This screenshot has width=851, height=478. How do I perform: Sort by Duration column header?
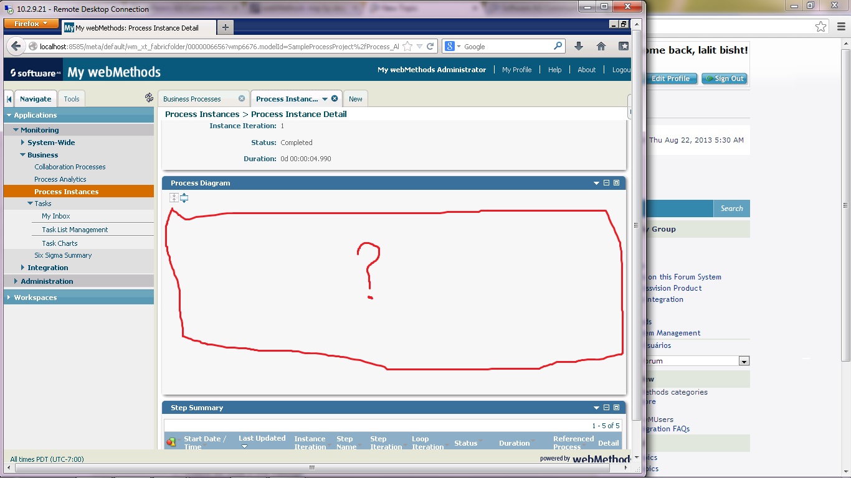(514, 443)
